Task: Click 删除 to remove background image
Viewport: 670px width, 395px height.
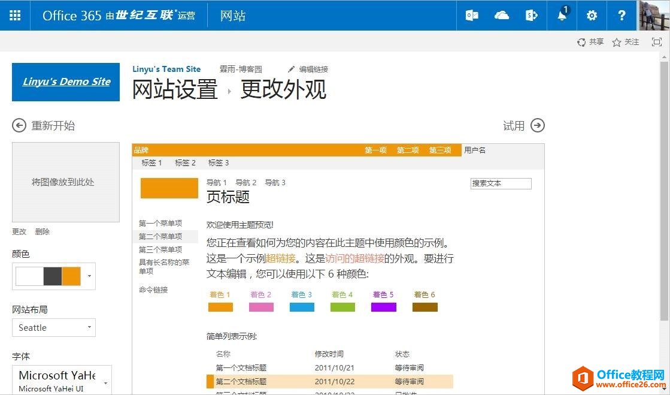Action: 42,232
